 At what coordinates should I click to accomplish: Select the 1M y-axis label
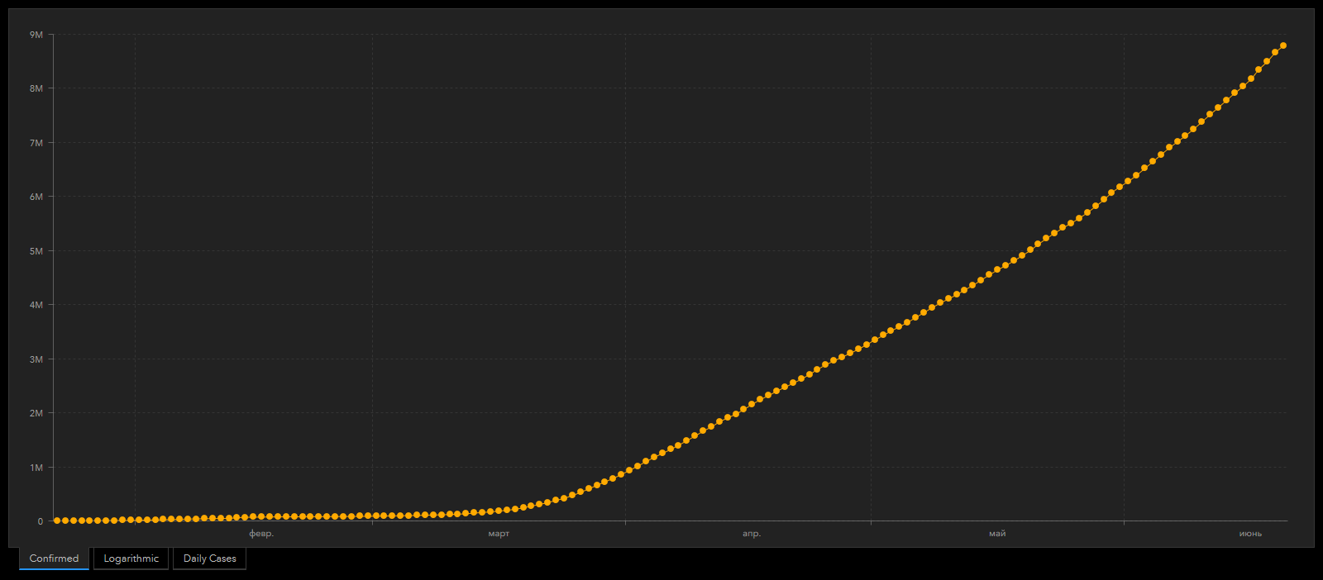(x=36, y=468)
